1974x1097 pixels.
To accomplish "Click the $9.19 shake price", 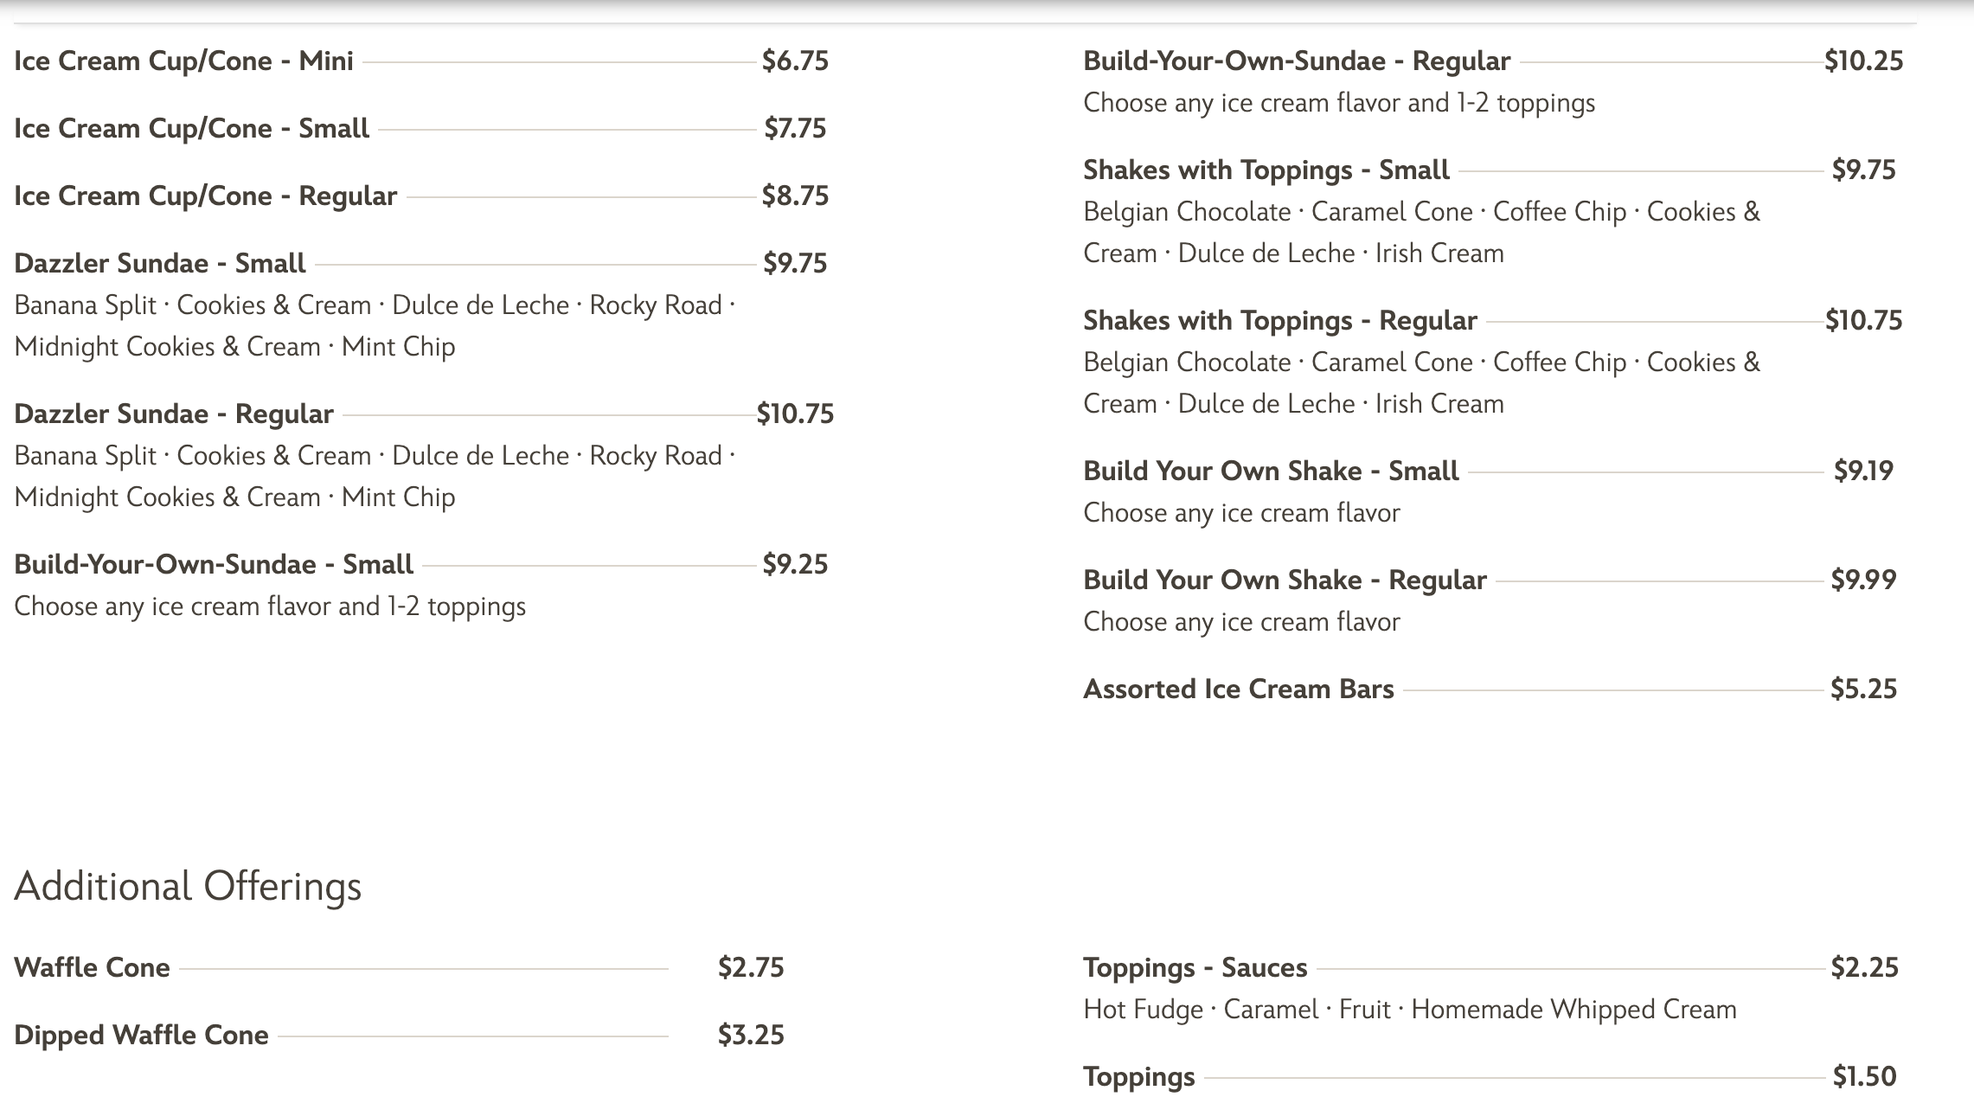I will [x=1863, y=472].
